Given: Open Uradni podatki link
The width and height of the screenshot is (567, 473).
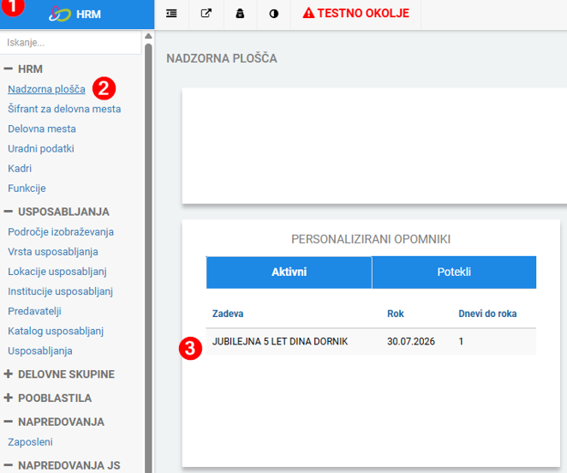Looking at the screenshot, I should pyautogui.click(x=41, y=148).
